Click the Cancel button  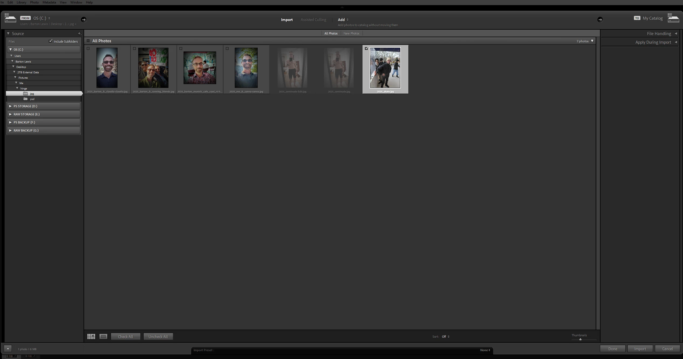(x=667, y=348)
